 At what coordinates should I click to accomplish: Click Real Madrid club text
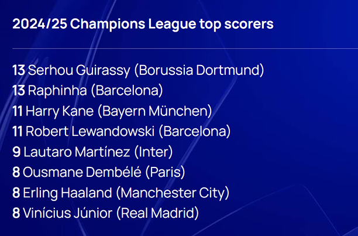click(157, 213)
